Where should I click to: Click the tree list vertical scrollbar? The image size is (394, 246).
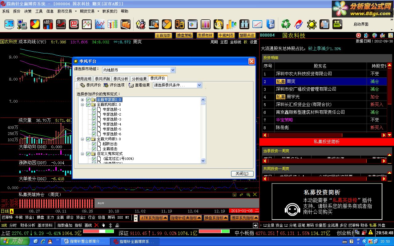(203, 130)
